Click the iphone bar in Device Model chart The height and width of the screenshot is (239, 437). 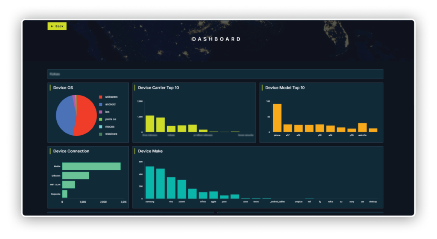click(x=277, y=118)
